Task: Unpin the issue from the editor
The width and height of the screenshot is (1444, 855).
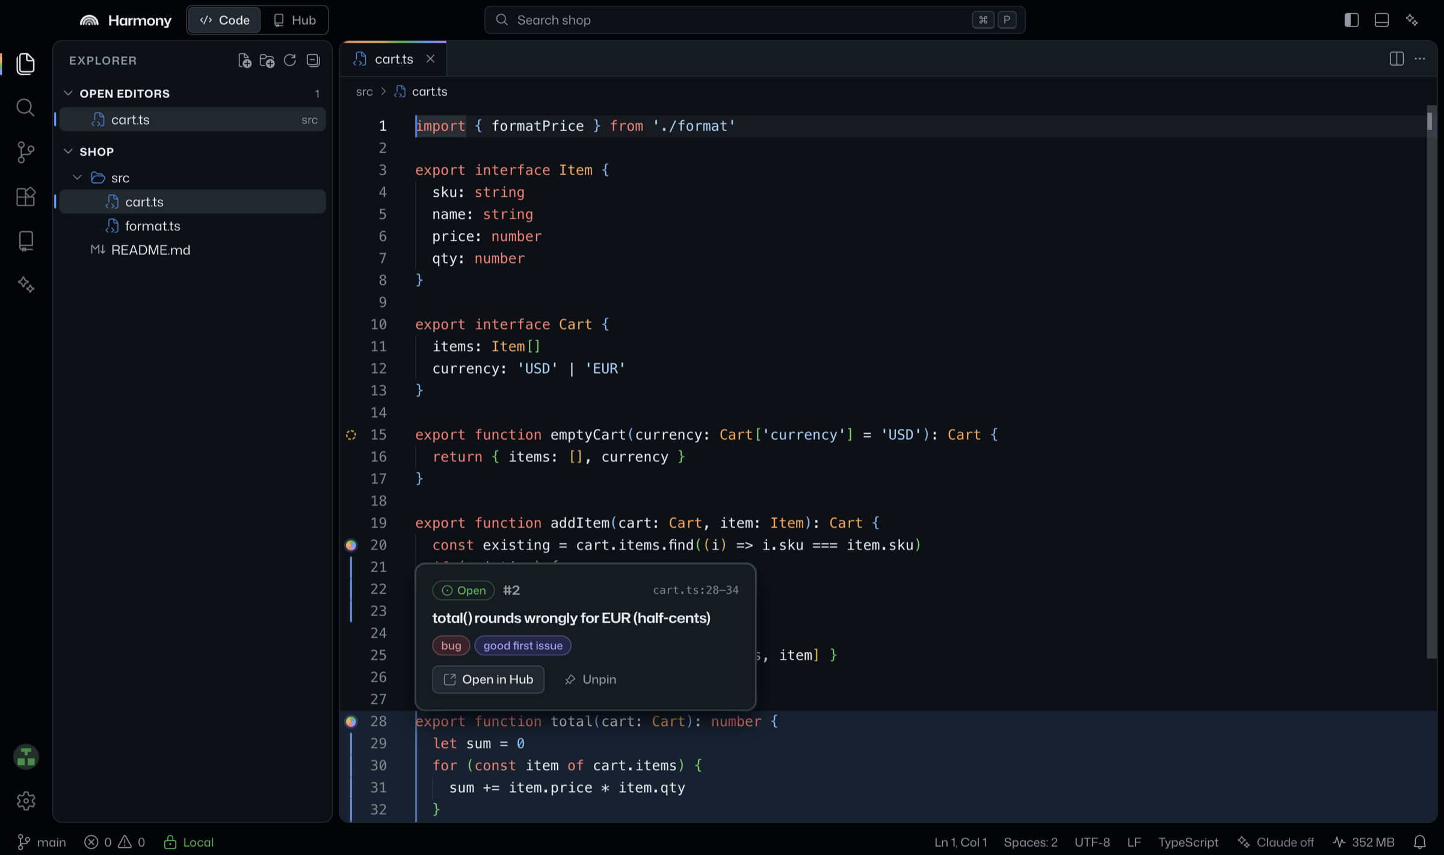Action: click(x=590, y=679)
